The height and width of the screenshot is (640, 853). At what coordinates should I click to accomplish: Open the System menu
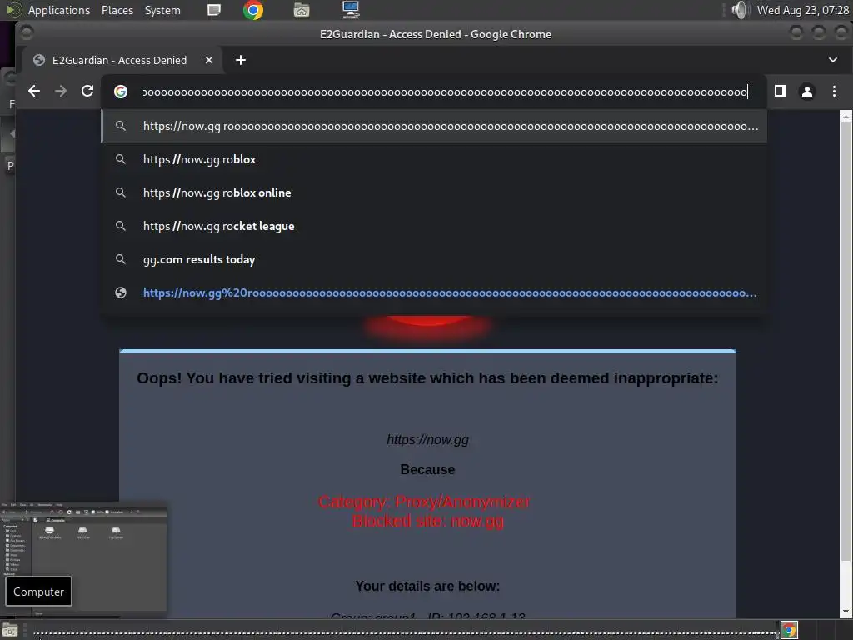click(x=162, y=10)
